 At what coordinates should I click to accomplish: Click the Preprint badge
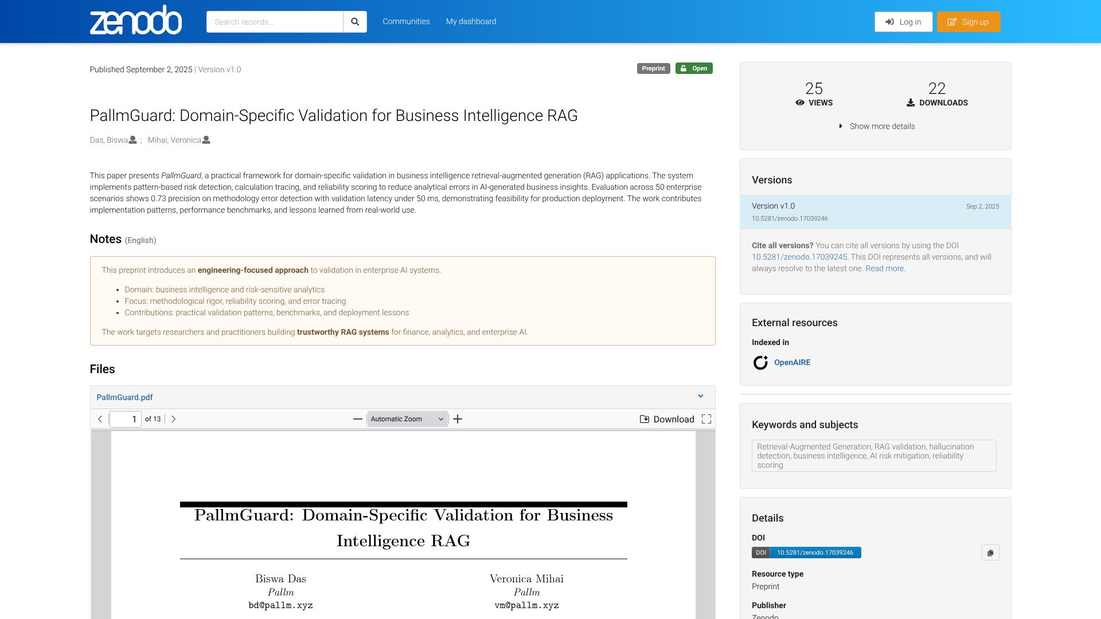tap(653, 68)
